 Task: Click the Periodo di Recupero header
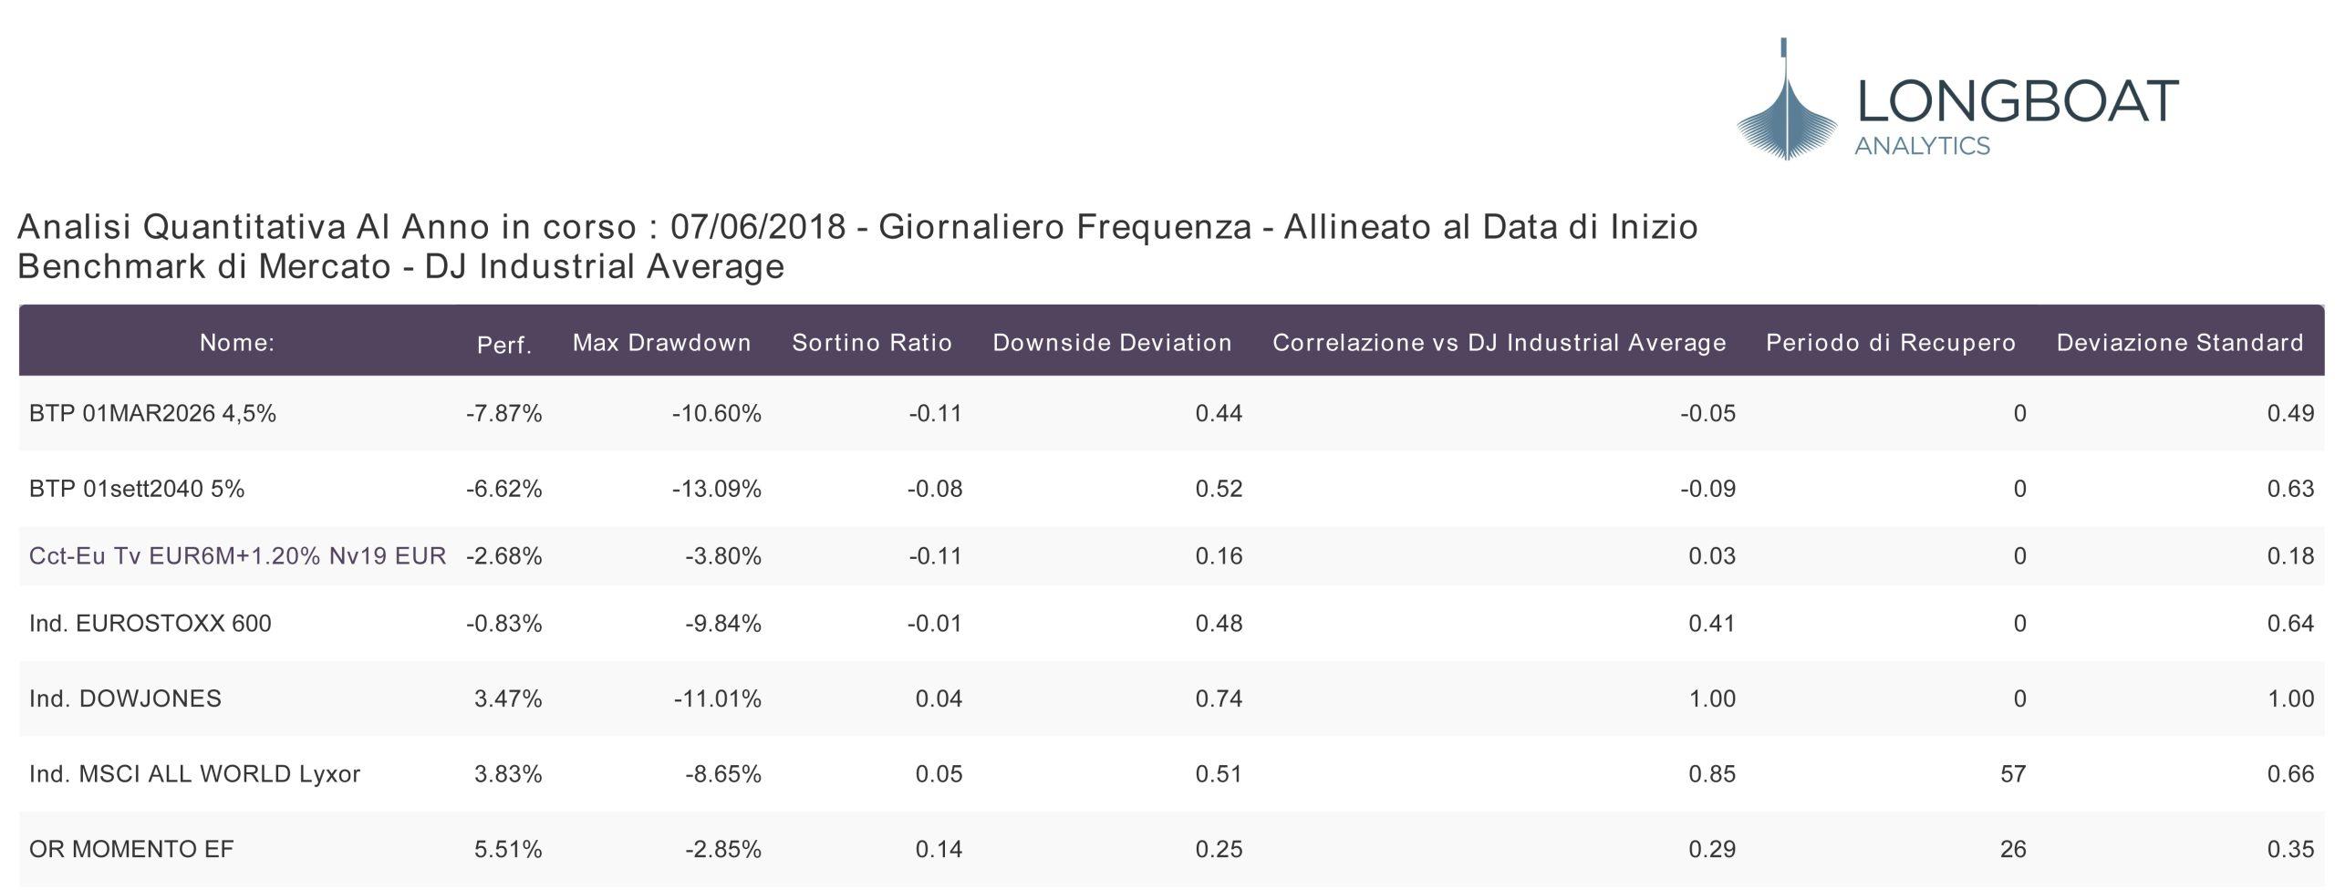(x=1891, y=343)
